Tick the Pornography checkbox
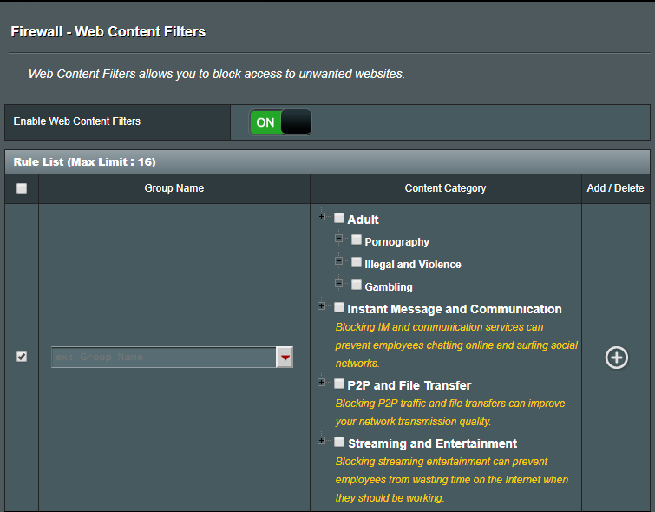 coord(357,240)
